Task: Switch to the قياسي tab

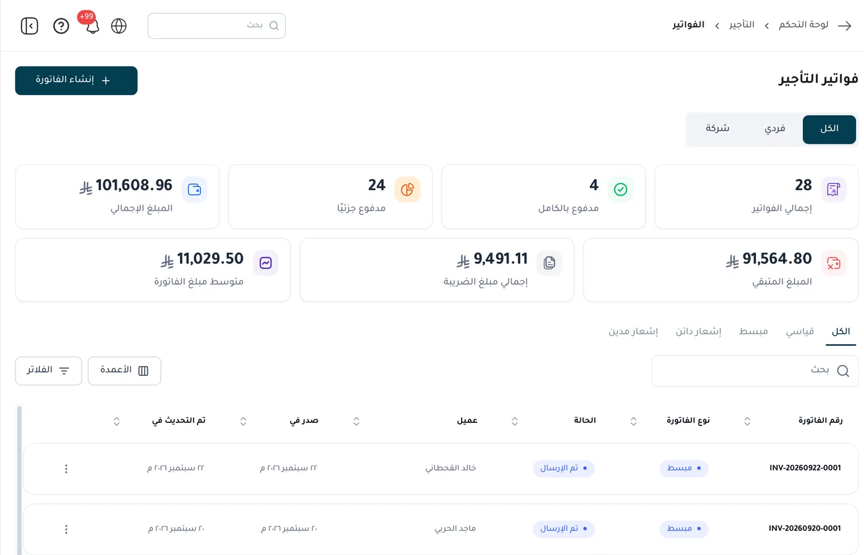Action: (800, 332)
